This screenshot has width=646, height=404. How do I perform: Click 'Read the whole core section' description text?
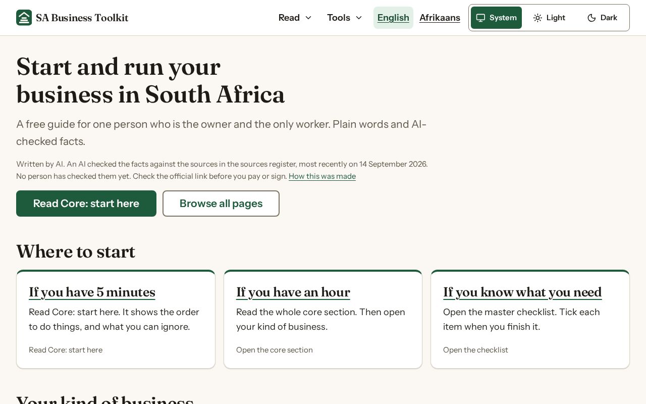[320, 319]
